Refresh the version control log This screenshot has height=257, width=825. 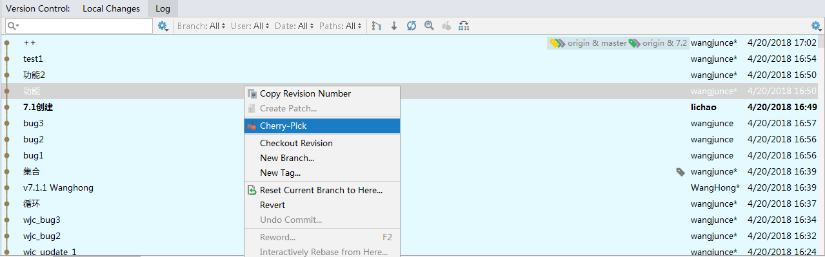pos(412,26)
